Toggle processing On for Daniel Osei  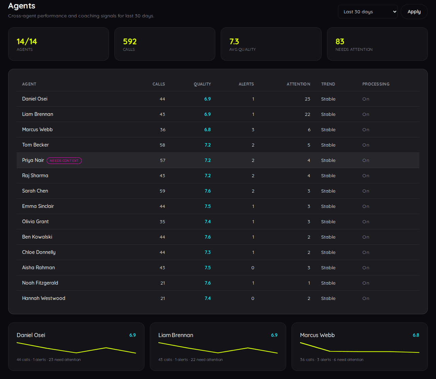(366, 99)
